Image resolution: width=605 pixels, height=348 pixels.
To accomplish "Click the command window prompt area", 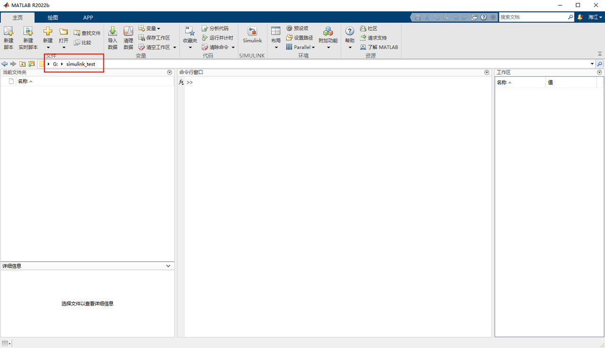I will [x=337, y=207].
